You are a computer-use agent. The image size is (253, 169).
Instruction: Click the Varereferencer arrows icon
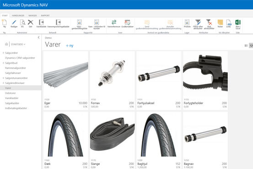click(x=114, y=22)
